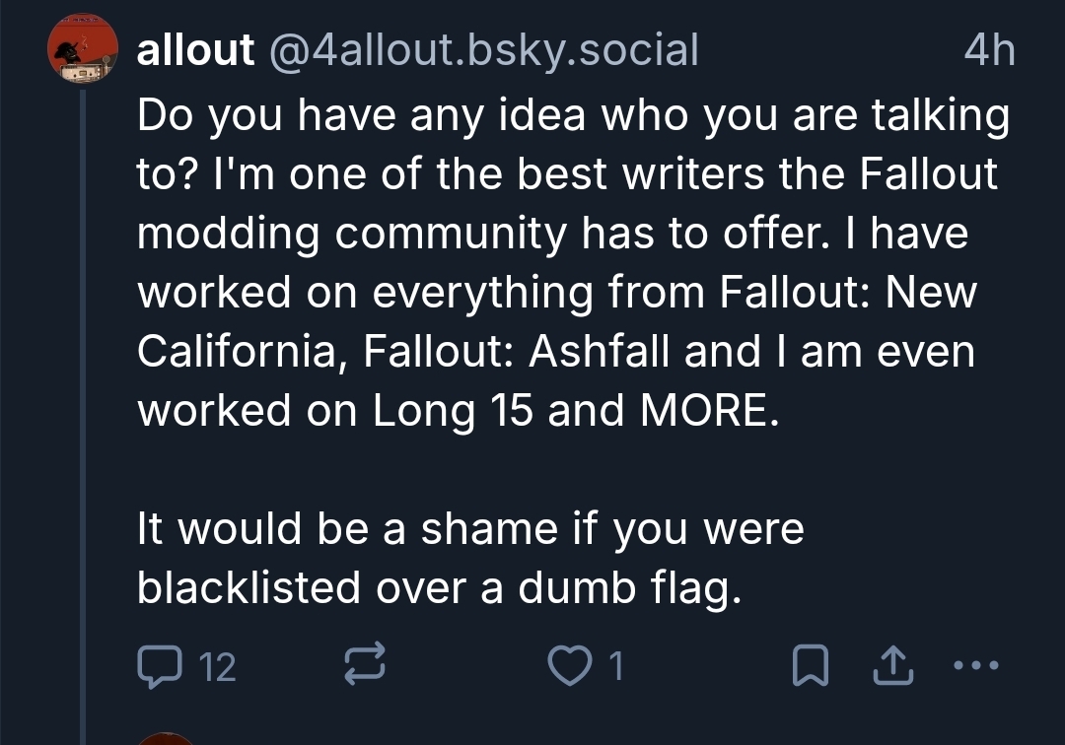Click the reply count number 12
This screenshot has height=745, width=1065.
pyautogui.click(x=218, y=668)
